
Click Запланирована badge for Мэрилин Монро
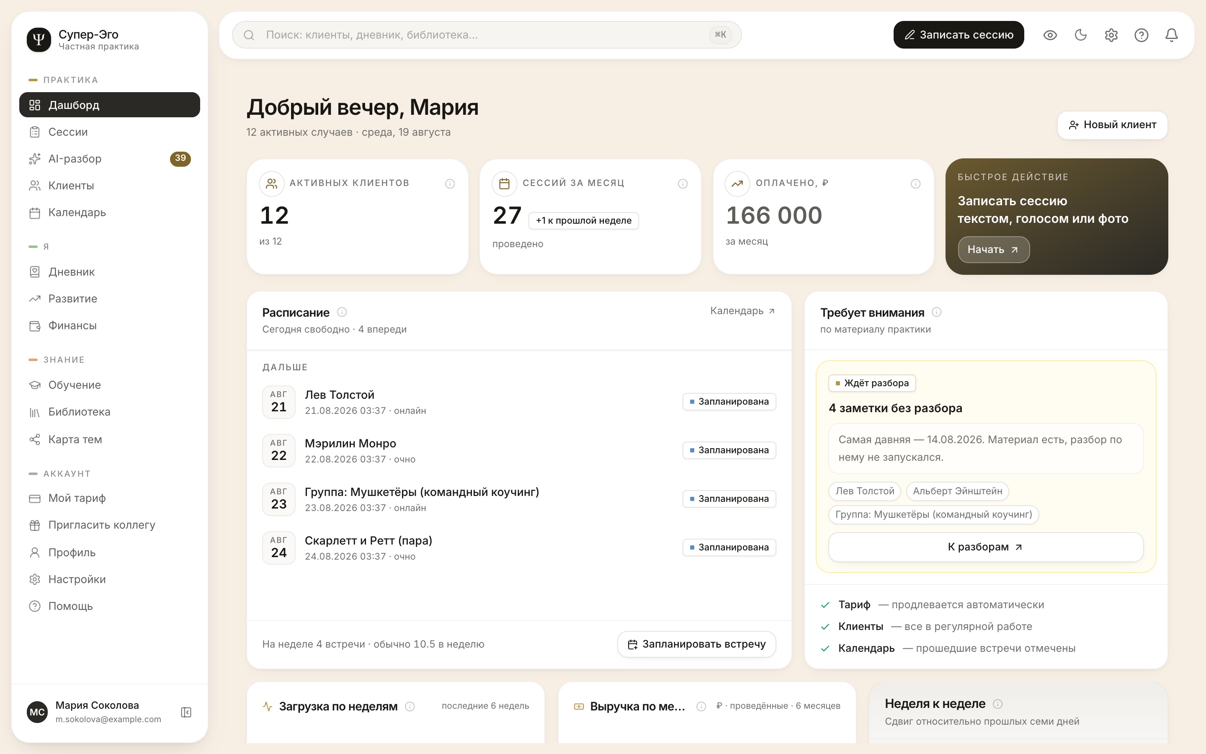point(729,450)
